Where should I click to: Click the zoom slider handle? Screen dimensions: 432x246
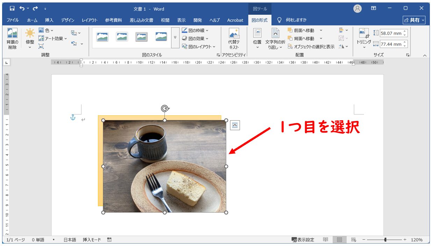(x=385, y=240)
